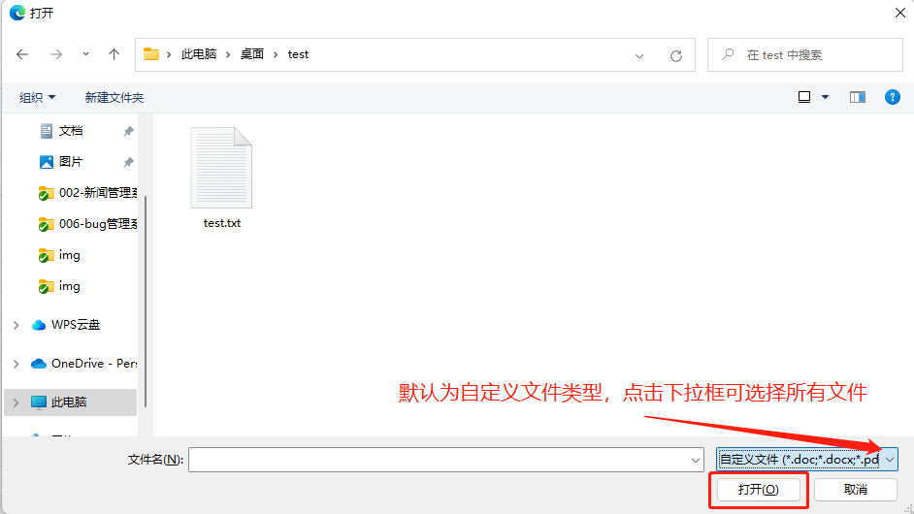This screenshot has height=514, width=914.
Task: Toggle the preview pane icon
Action: point(857,97)
